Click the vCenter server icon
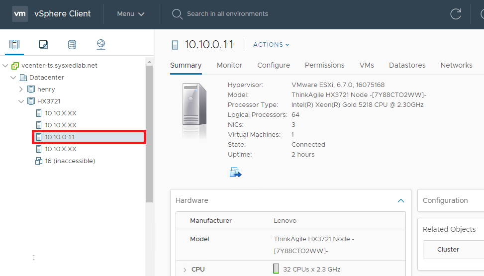The height and width of the screenshot is (276, 484). click(x=15, y=66)
